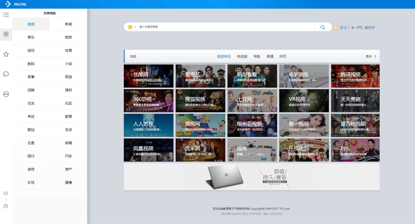This screenshot has height=224, width=415.
Task: Select 社区 category
Action: click(x=68, y=104)
